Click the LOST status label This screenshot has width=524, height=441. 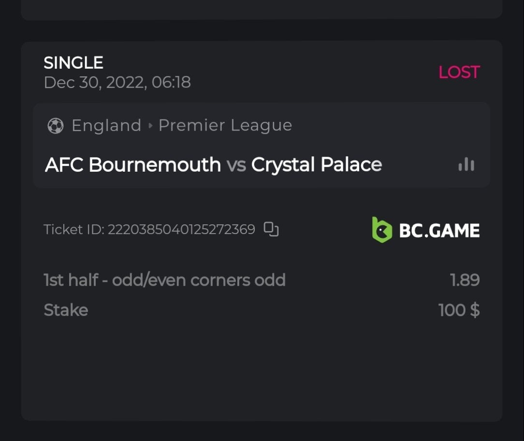pyautogui.click(x=459, y=73)
